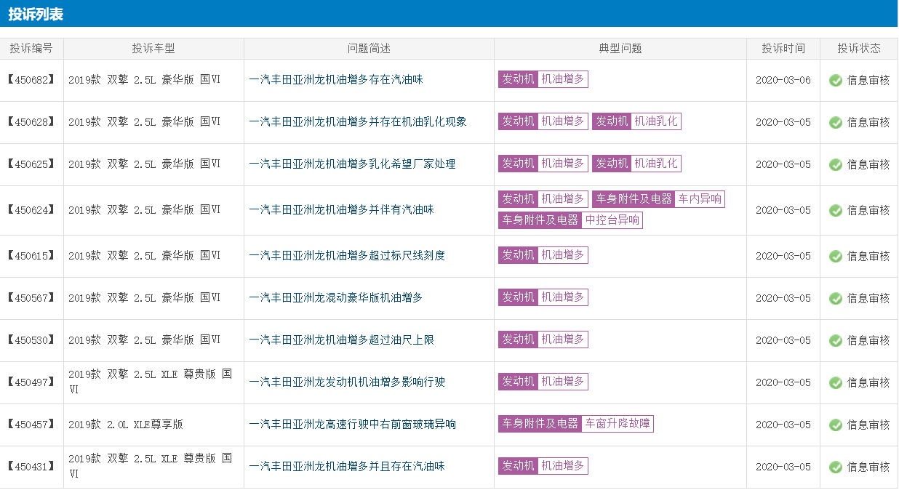Select complaint number 【450457】
This screenshot has width=899, height=490.
pyautogui.click(x=31, y=425)
